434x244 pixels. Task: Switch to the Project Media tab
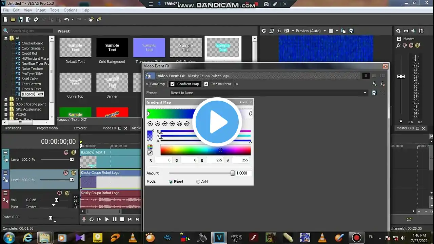[x=47, y=128]
